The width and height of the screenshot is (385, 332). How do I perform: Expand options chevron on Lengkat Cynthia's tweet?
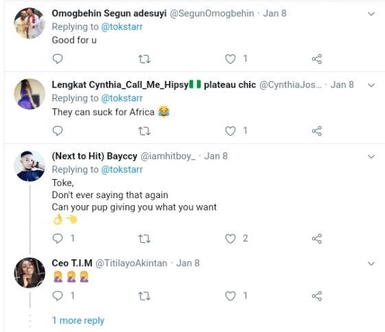(371, 85)
